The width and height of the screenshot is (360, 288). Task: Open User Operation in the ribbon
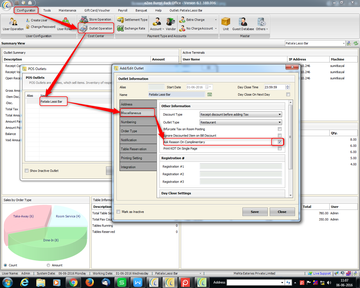13,24
